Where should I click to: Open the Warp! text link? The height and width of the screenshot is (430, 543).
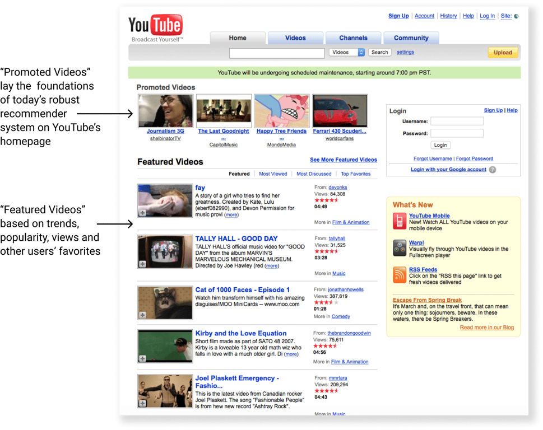coord(416,243)
